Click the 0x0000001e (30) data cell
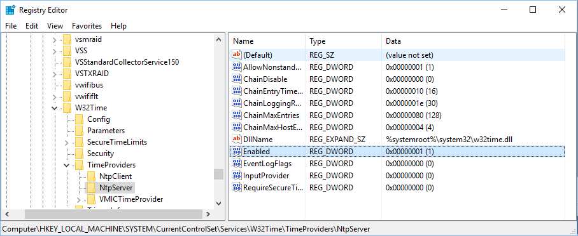This screenshot has width=578, height=236. pos(412,103)
